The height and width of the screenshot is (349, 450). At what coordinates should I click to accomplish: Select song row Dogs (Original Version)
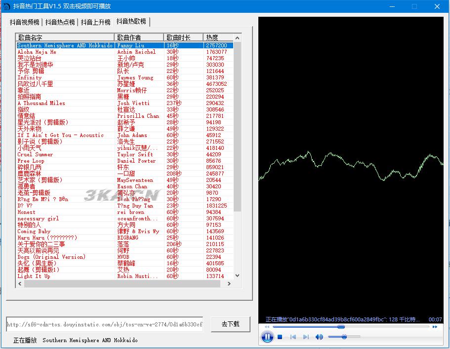click(124, 257)
